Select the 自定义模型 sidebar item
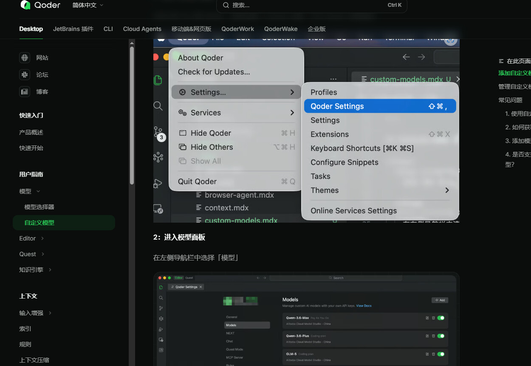The width and height of the screenshot is (531, 366). pos(64,223)
